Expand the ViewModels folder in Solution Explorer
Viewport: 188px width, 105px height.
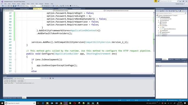[159, 31]
